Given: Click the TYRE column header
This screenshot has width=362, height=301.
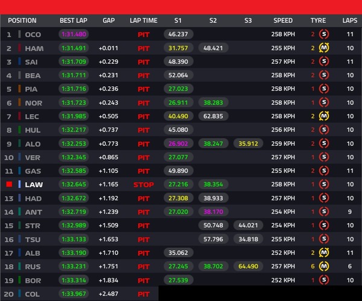Looking at the screenshot, I should (x=318, y=21).
